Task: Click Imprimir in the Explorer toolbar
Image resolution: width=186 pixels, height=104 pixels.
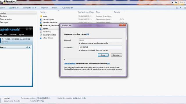Action: pos(44,8)
